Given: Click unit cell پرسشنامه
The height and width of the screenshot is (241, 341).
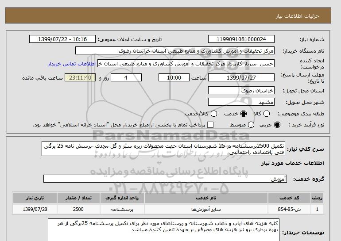Looking at the screenshot, I should click(x=122, y=209).
